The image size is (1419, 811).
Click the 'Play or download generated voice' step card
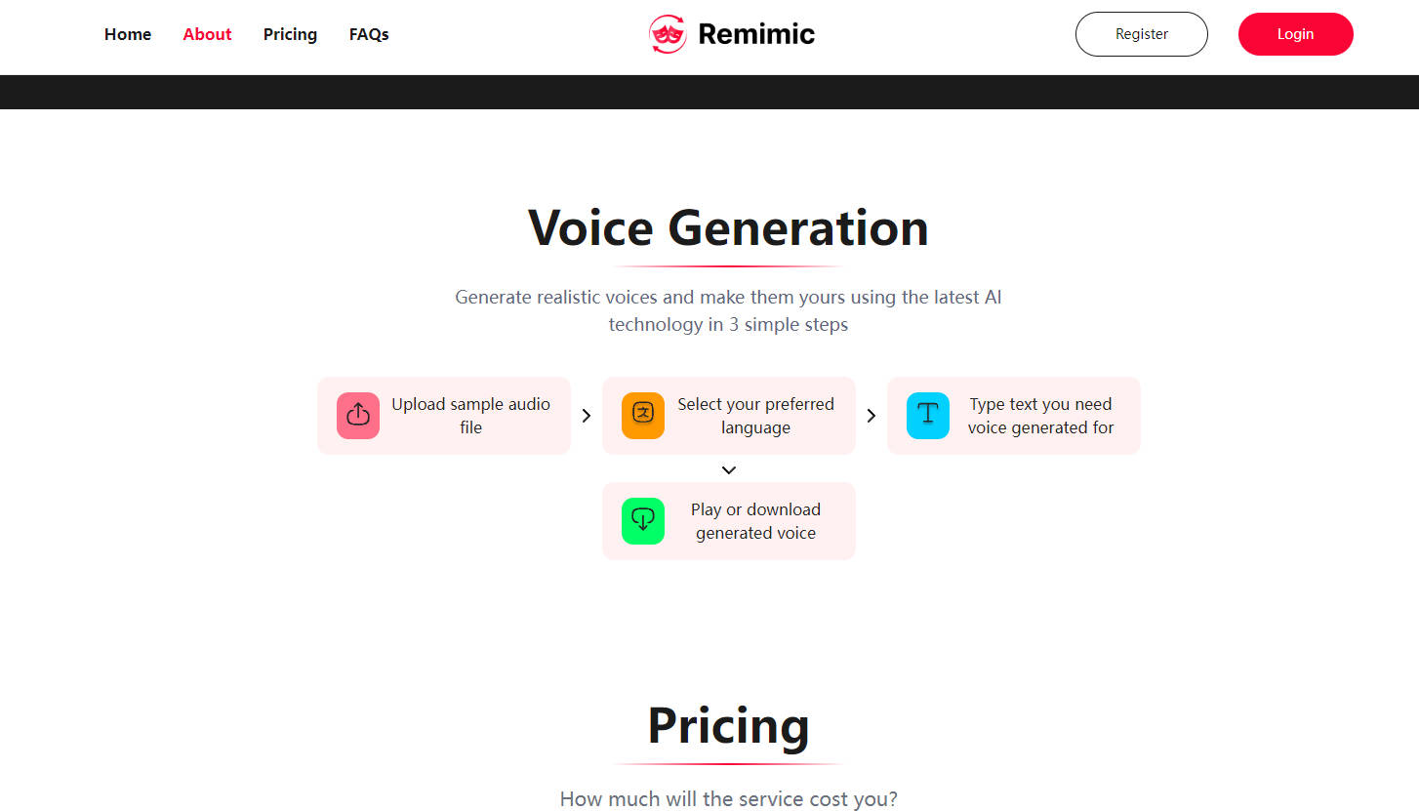pyautogui.click(x=728, y=520)
